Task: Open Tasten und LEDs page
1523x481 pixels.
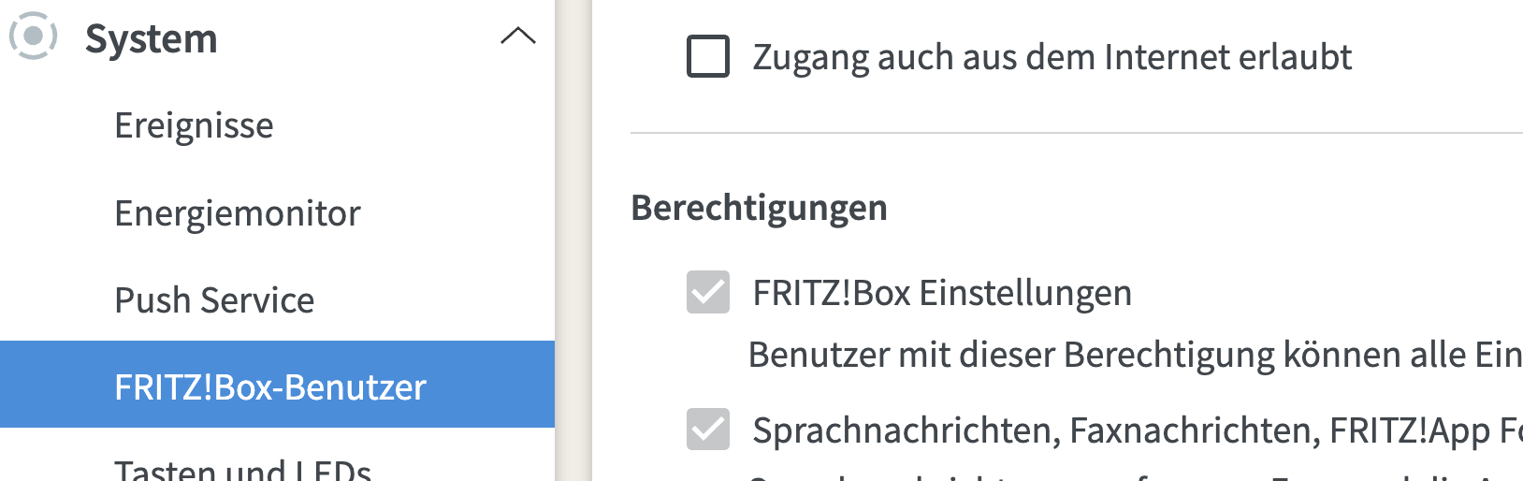Action: click(x=242, y=469)
